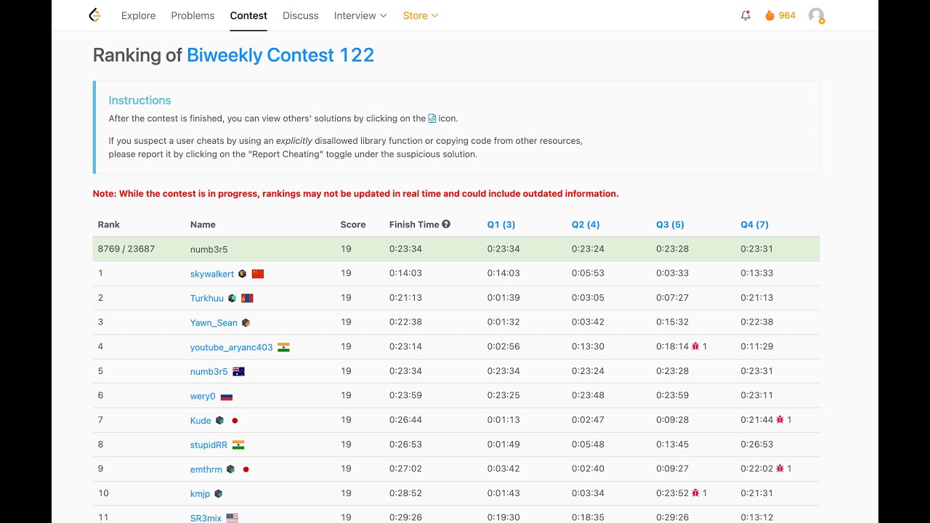
Task: Click the Finish Time help icon
Action: click(446, 224)
